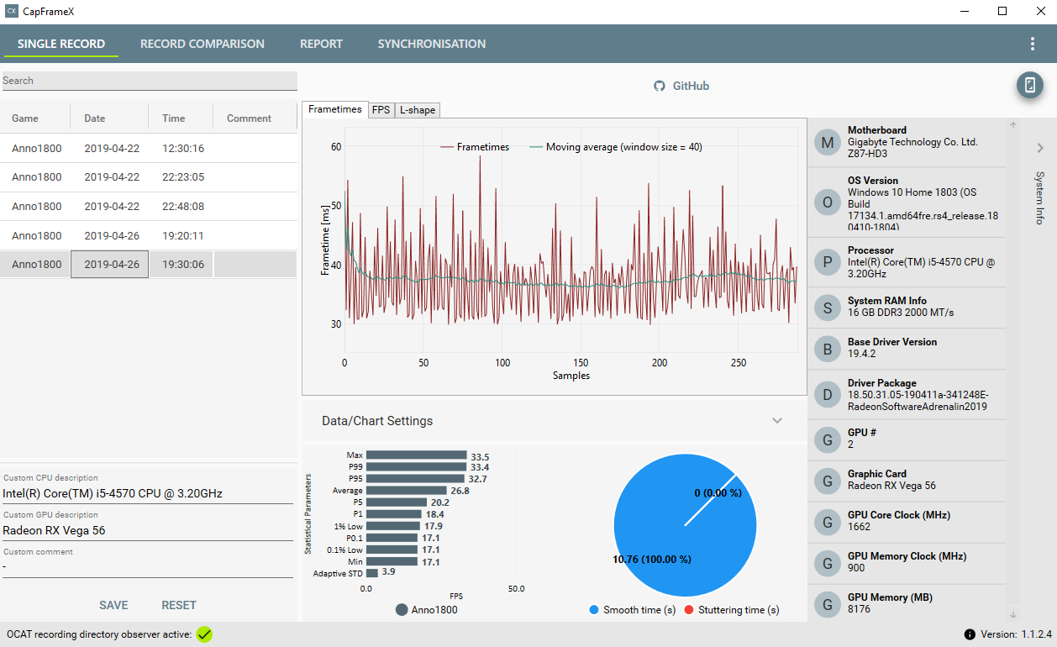1057x647 pixels.
Task: Click the Base Driver Version 'B' icon
Action: click(828, 349)
